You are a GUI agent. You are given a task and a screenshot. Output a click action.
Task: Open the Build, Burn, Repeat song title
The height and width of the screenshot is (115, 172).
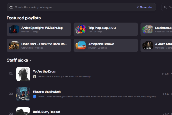46,112
